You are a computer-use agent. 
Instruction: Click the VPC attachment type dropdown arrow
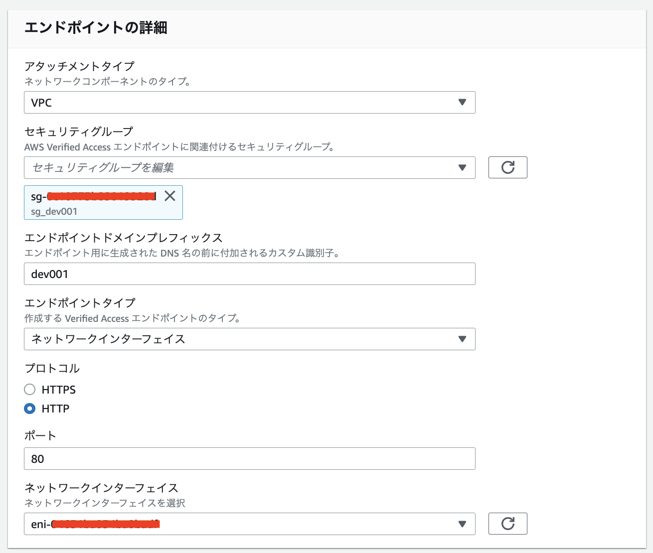coord(463,103)
